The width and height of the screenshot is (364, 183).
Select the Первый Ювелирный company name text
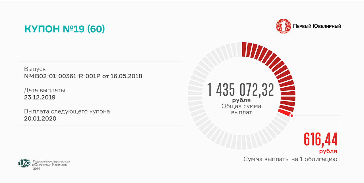[317, 26]
